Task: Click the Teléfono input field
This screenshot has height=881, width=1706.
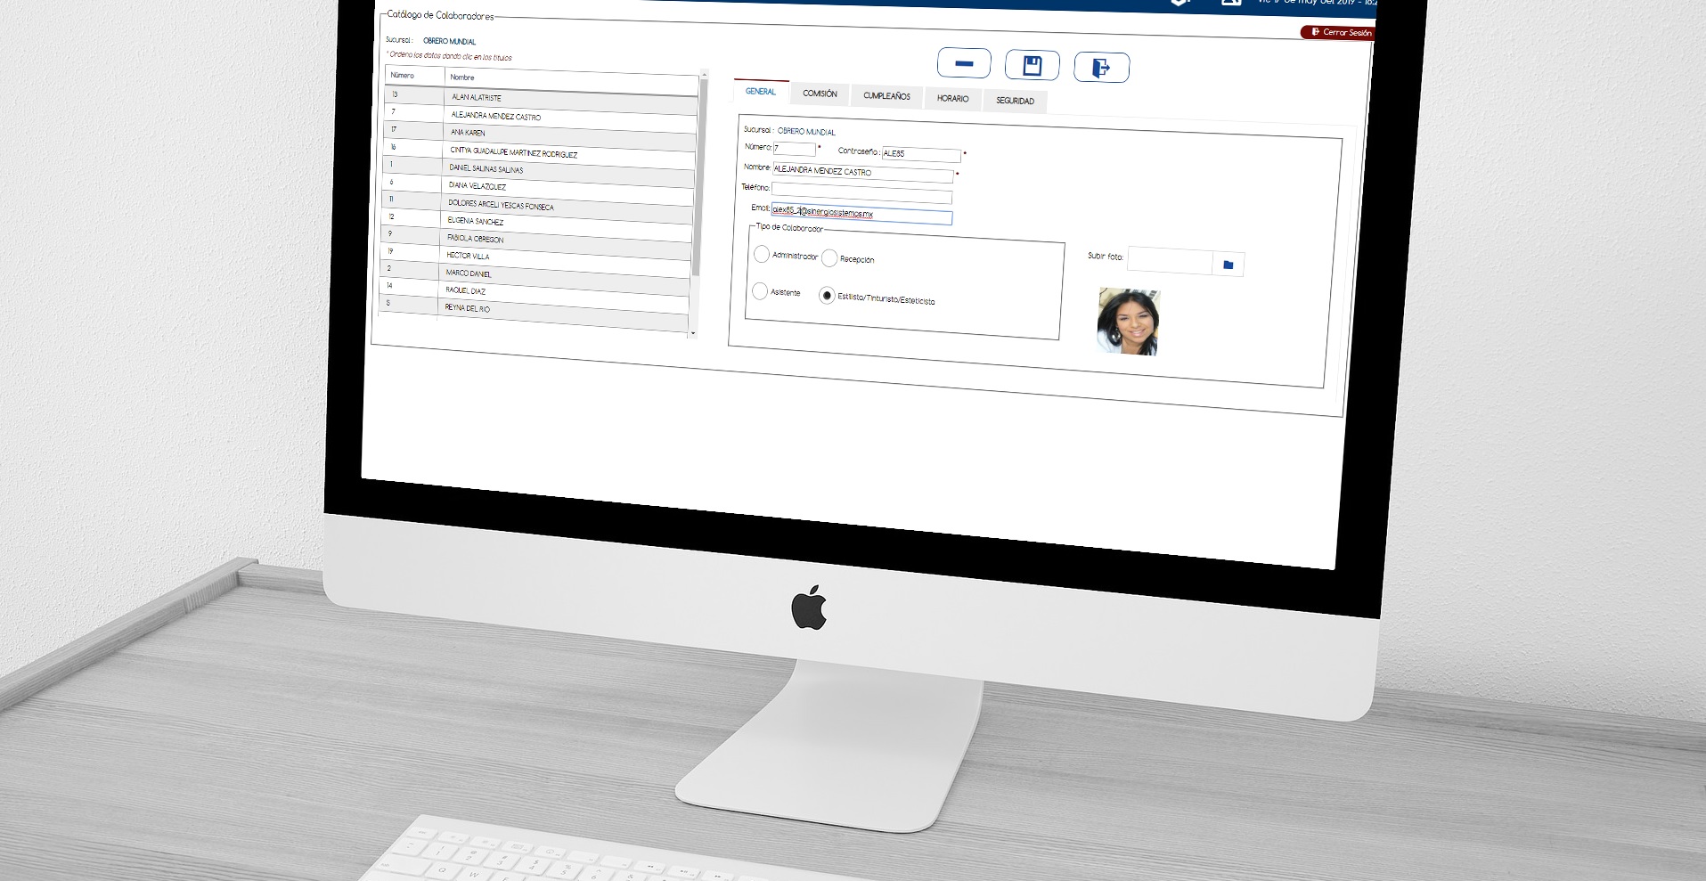Action: coord(861,192)
